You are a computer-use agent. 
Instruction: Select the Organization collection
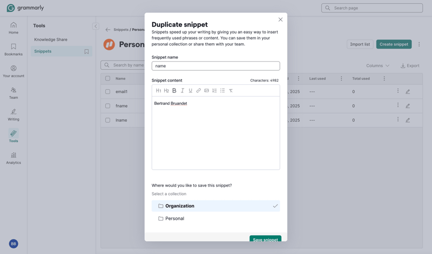(215, 206)
